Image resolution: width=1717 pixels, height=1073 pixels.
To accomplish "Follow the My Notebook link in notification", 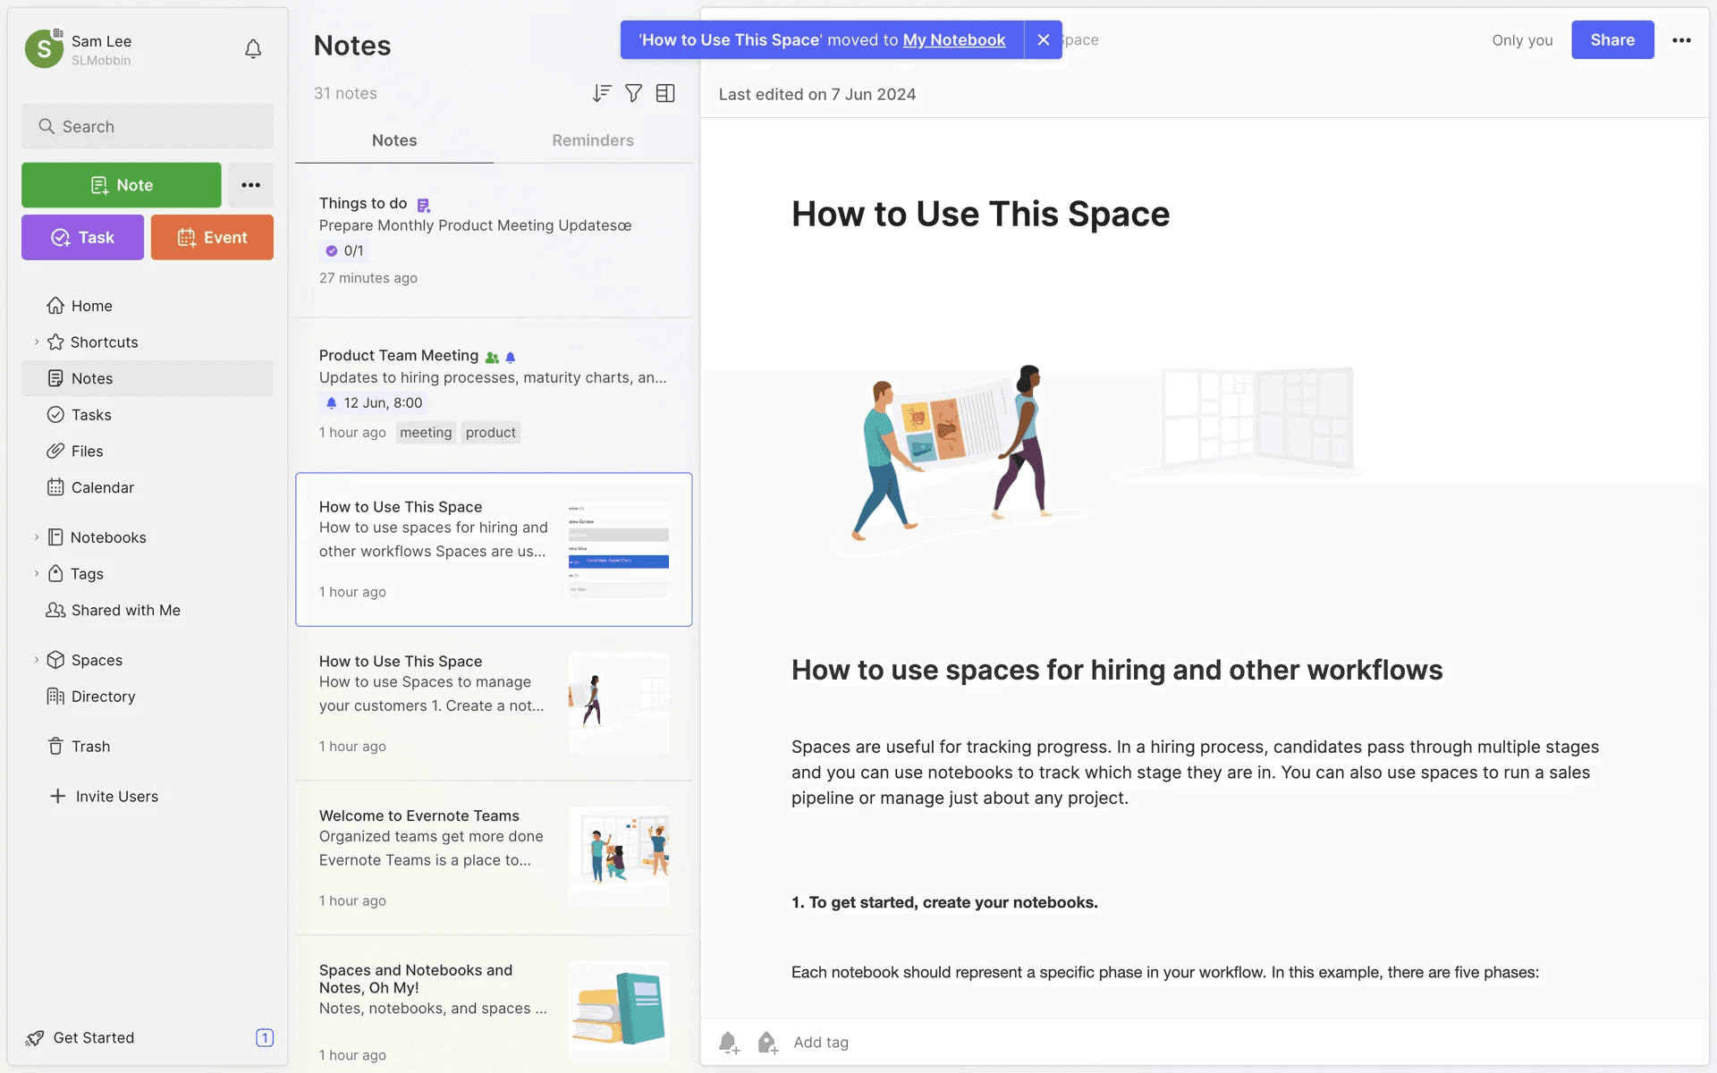I will [953, 40].
